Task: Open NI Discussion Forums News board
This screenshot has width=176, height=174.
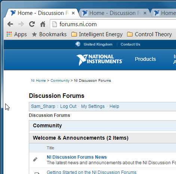Action: (77, 157)
